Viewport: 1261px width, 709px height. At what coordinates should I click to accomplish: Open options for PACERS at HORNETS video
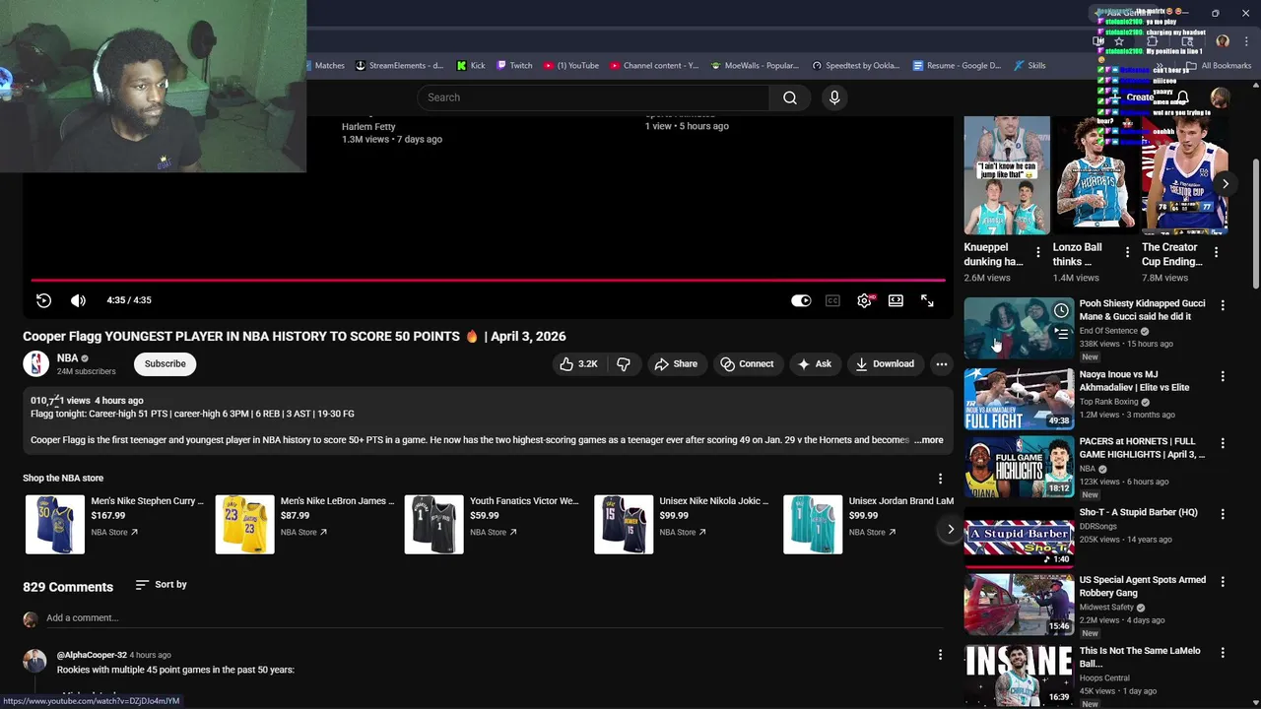(x=1223, y=443)
